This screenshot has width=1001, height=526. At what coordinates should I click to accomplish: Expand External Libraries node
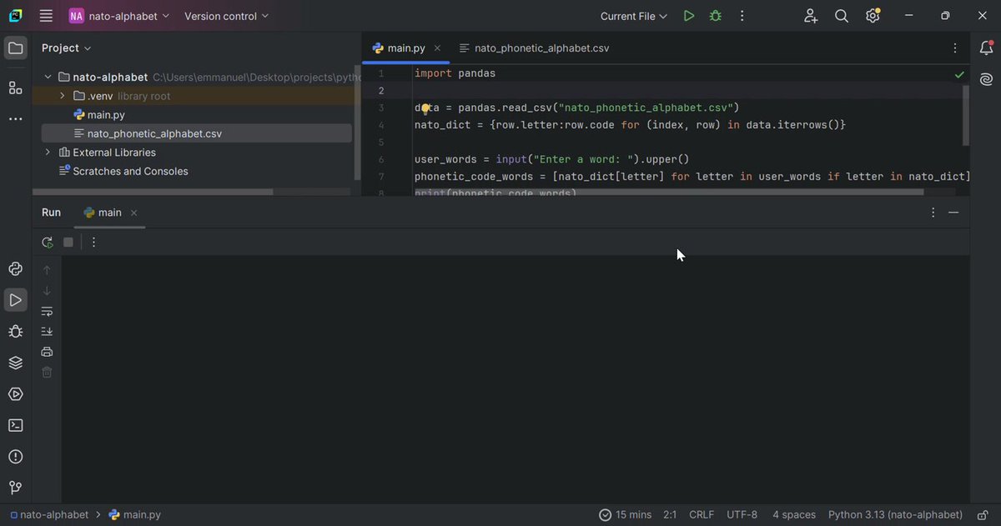[x=48, y=153]
